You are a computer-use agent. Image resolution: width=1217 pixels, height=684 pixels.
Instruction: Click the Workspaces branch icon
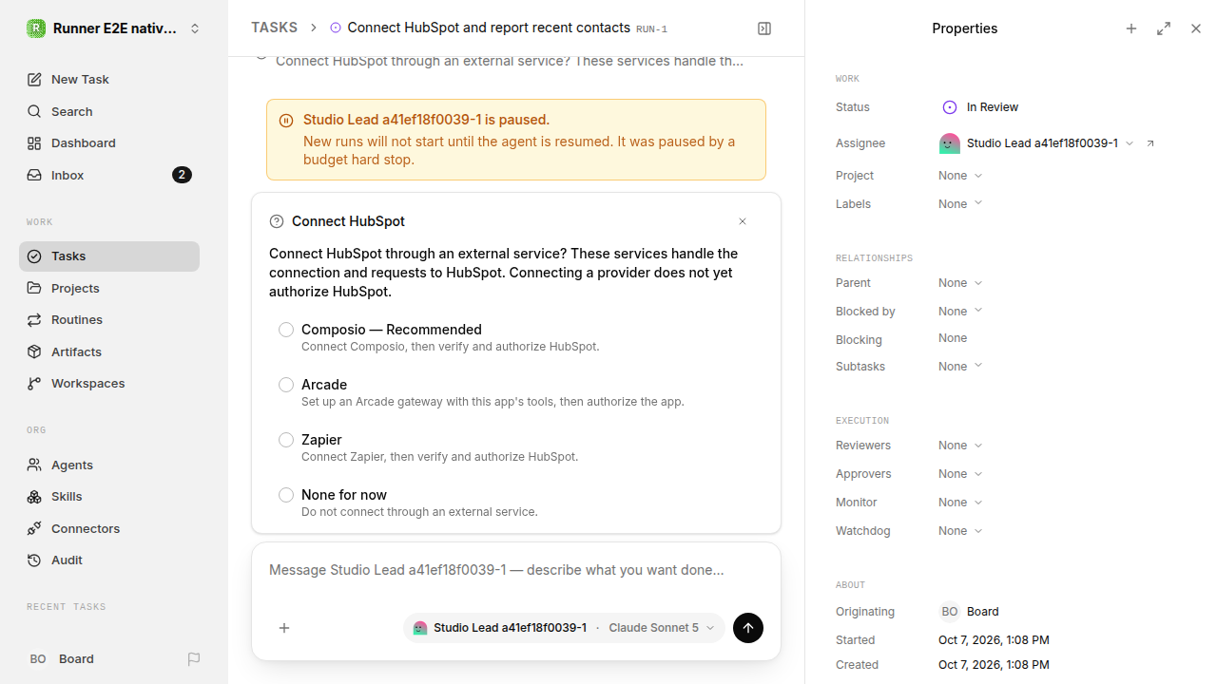34,384
